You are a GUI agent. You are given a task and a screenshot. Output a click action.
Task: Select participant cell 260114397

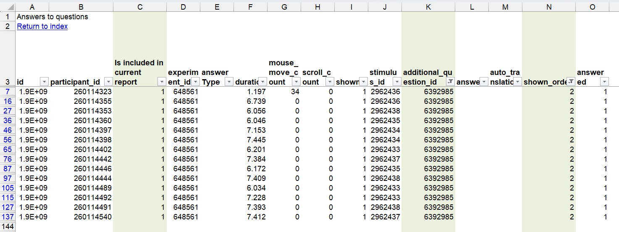(81, 130)
